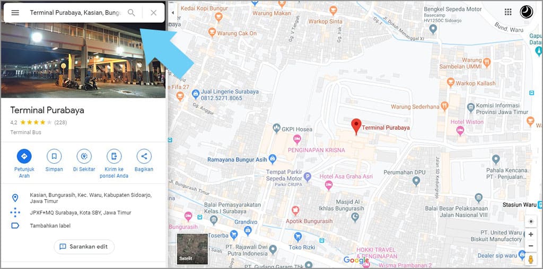This screenshot has width=543, height=269.
Task: Open the Google apps grid
Action: pos(508,12)
